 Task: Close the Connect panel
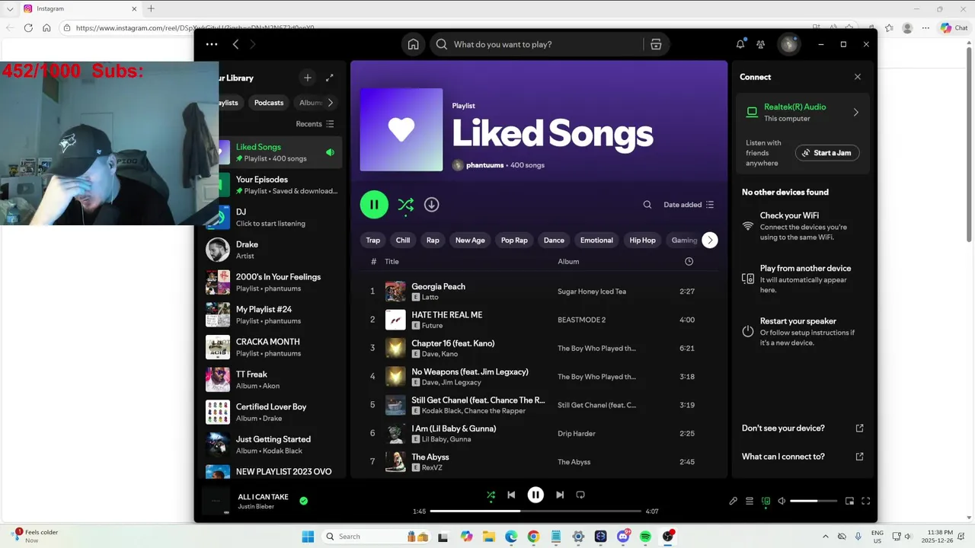[858, 77]
